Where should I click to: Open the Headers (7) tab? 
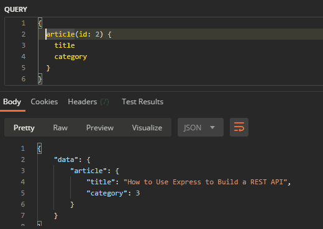(x=88, y=102)
